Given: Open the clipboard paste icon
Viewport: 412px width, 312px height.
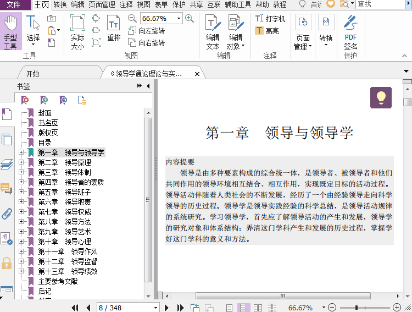Looking at the screenshot, I should point(52,31).
